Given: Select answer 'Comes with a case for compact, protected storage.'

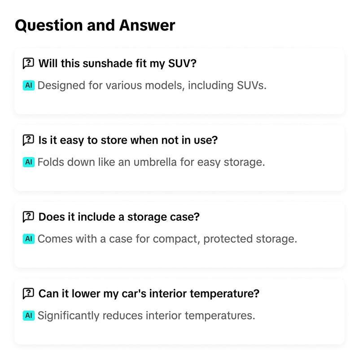Looking at the screenshot, I should tap(167, 239).
